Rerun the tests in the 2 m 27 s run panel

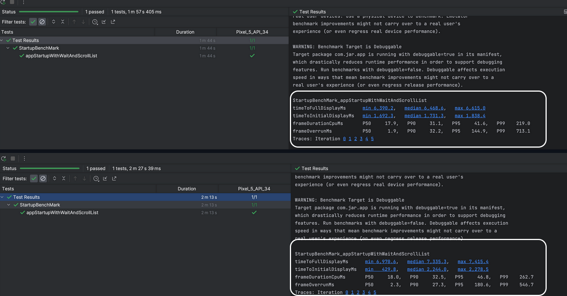click(4, 159)
